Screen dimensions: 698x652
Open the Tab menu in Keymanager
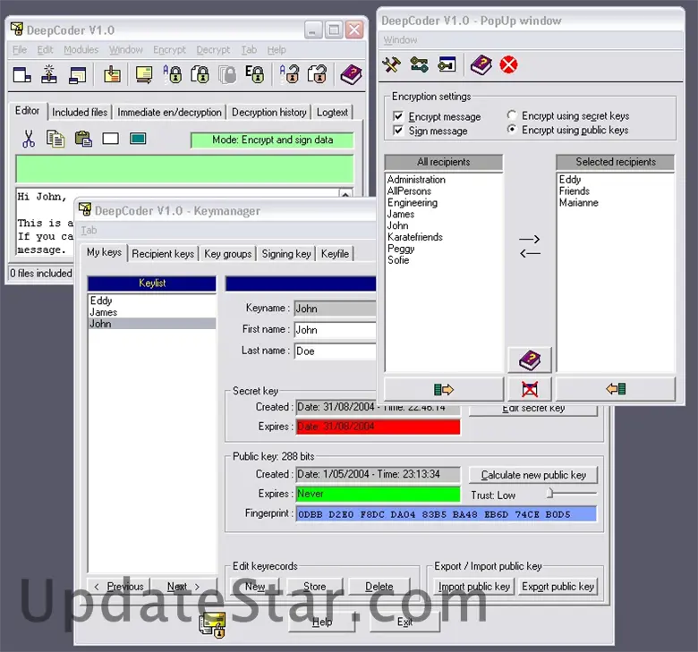(x=89, y=230)
